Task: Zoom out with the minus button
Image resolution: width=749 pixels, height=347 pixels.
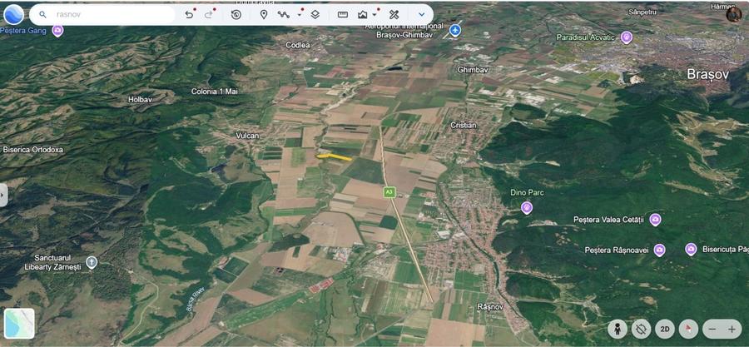Action: pos(712,329)
